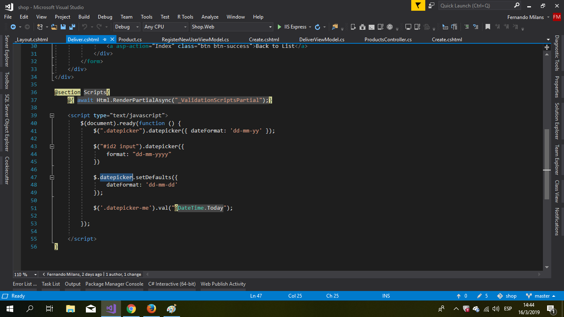The image size is (564, 317).
Task: Switch to the DeliverViewModel.cs tab
Action: pyautogui.click(x=322, y=40)
